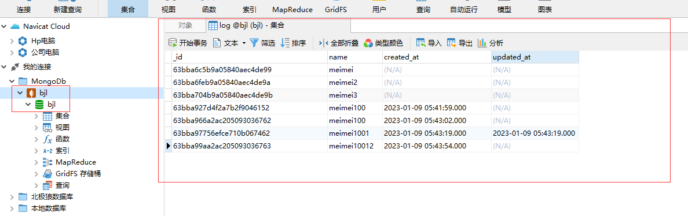Select 函数 in the top toolbar
Image resolution: width=688 pixels, height=216 pixels.
[x=209, y=9]
